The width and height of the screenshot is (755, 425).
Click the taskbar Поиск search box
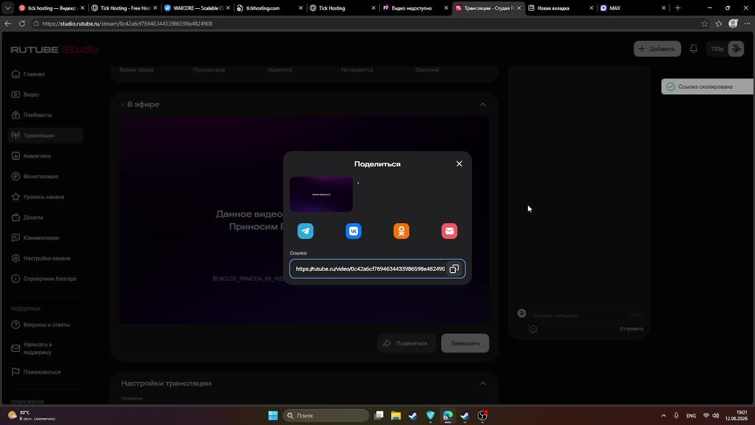pos(327,416)
